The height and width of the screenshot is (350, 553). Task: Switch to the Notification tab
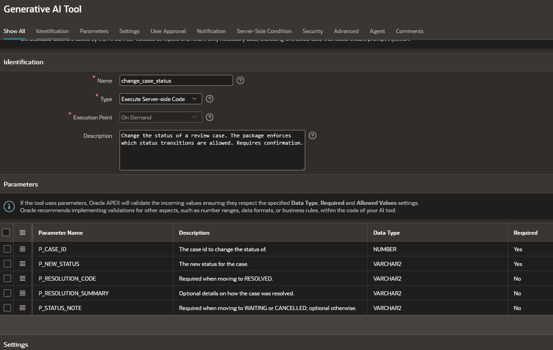pyautogui.click(x=211, y=31)
